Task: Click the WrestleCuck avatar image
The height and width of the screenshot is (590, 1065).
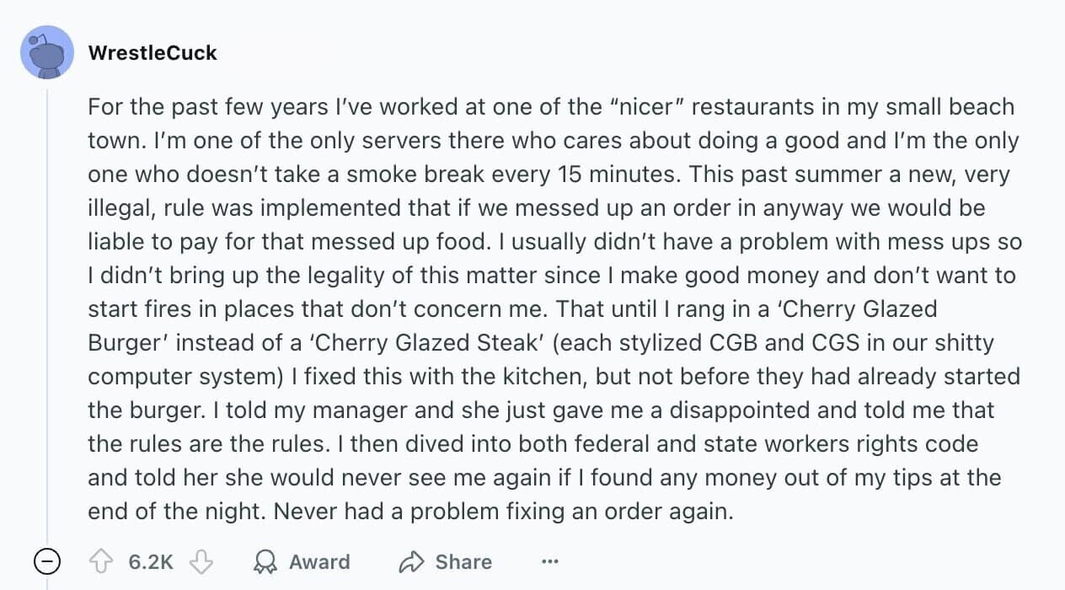Action: [x=47, y=52]
